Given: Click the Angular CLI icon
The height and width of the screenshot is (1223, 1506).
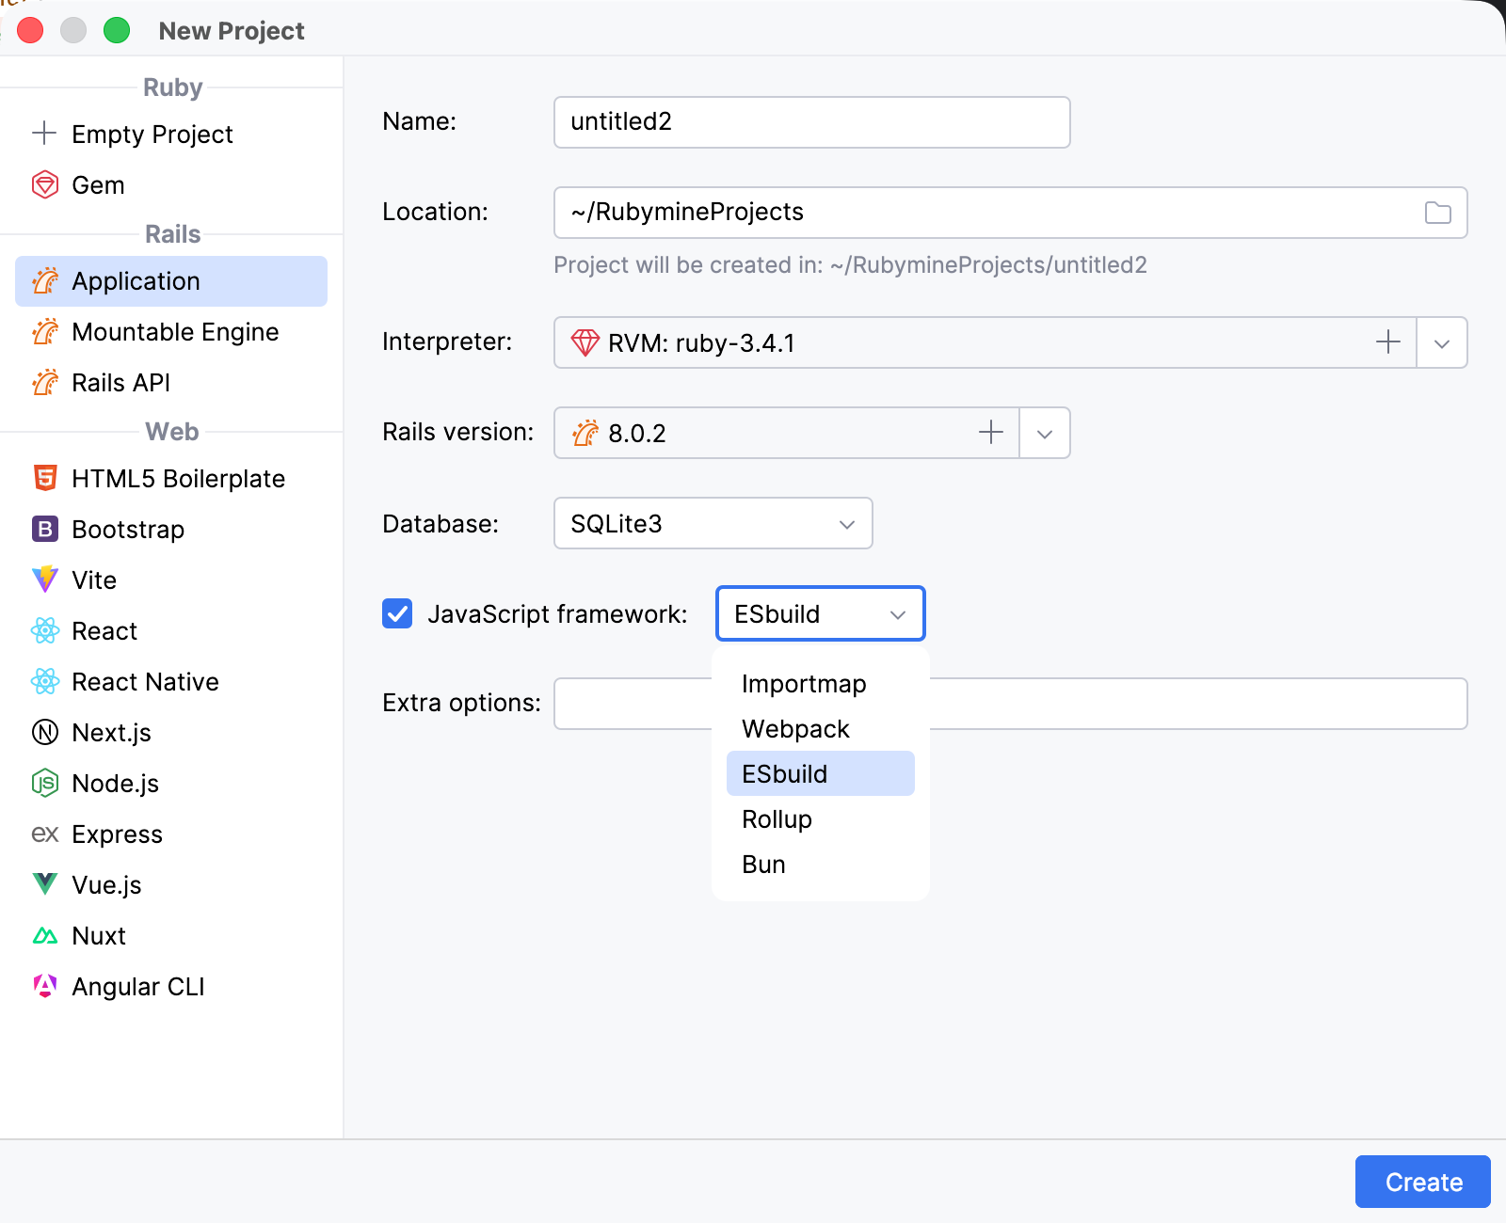Looking at the screenshot, I should click(x=45, y=986).
